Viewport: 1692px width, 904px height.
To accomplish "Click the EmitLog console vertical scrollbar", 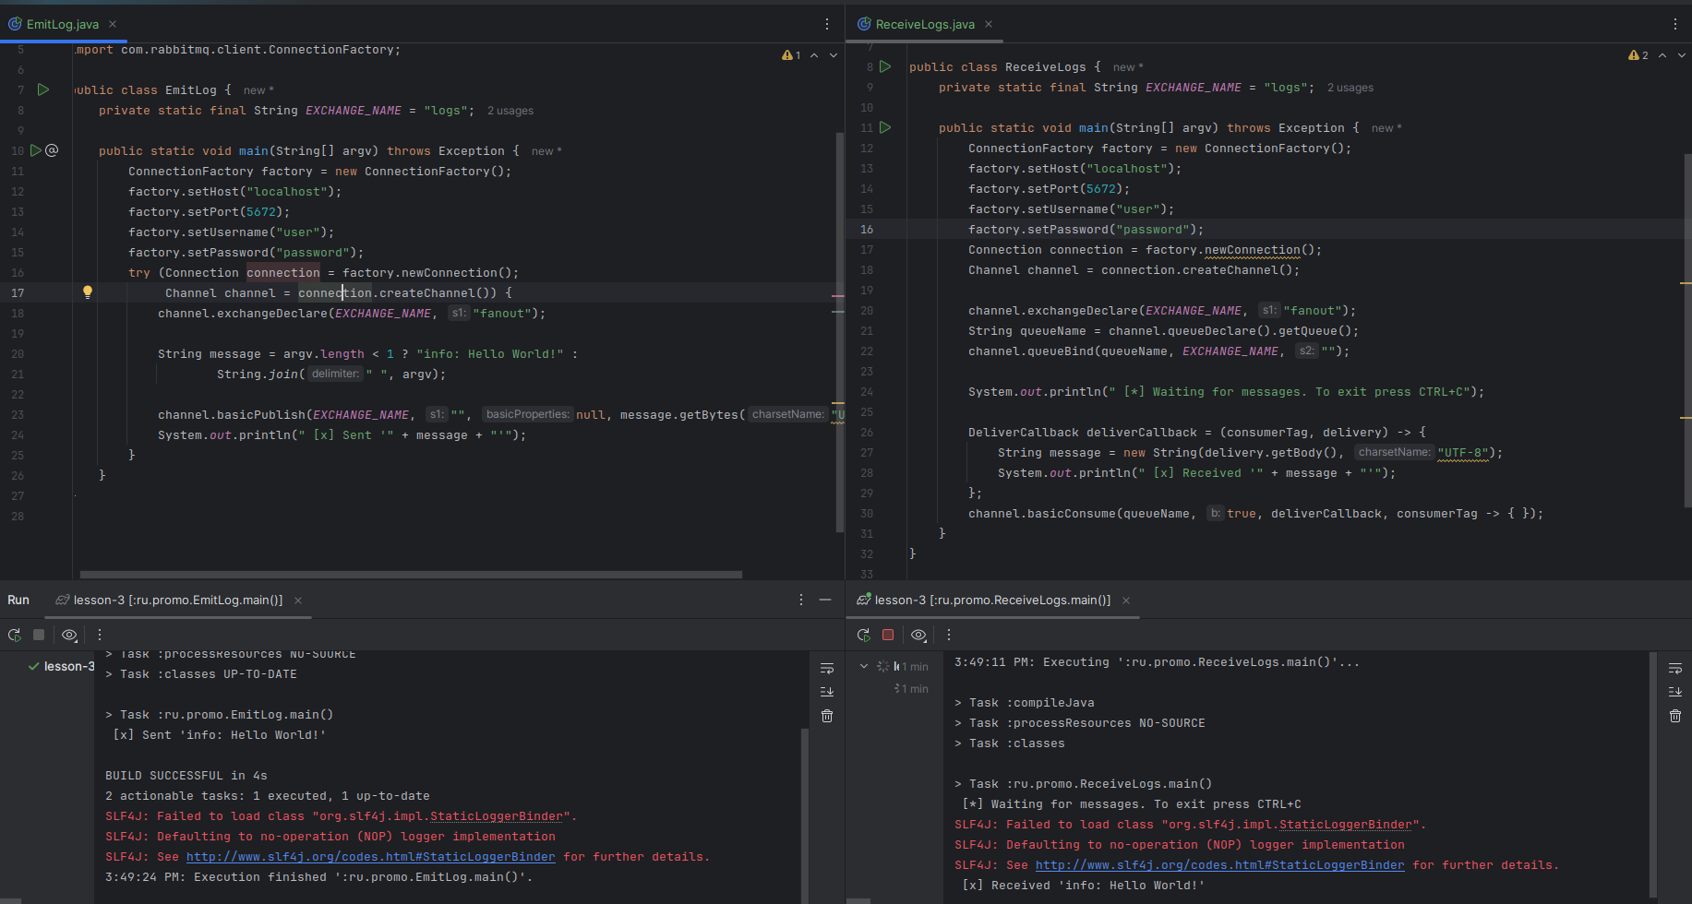I will pyautogui.click(x=804, y=815).
